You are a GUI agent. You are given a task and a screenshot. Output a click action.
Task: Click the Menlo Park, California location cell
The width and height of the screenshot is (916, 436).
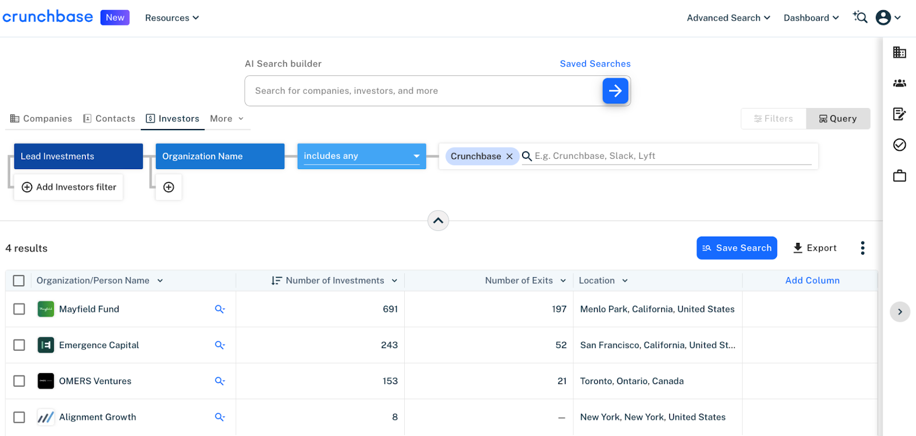point(657,309)
